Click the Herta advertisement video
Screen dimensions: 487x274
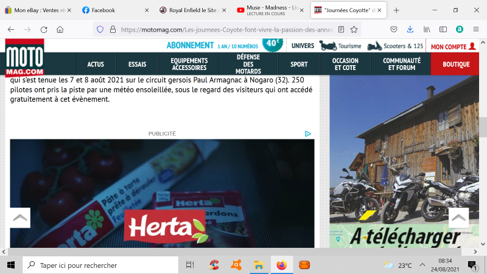click(162, 193)
